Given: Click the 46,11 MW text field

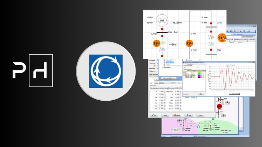Looking at the screenshot, I should [x=177, y=23].
